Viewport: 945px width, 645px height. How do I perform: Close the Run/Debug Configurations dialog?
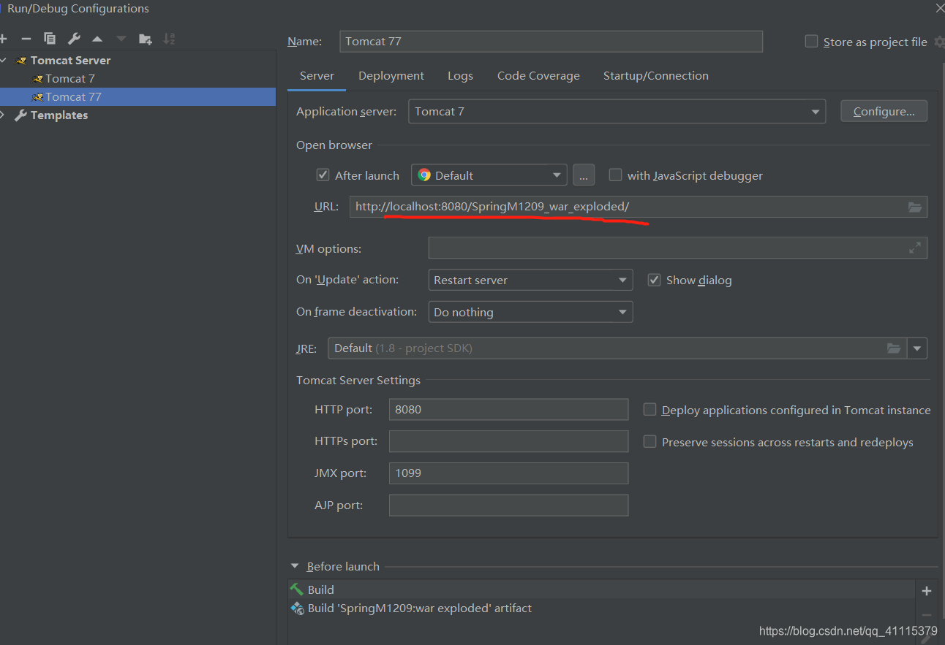pos(940,8)
